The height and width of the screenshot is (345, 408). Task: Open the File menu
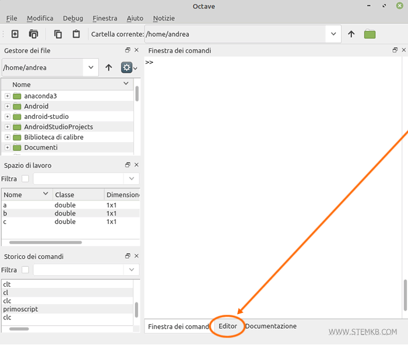(12, 18)
